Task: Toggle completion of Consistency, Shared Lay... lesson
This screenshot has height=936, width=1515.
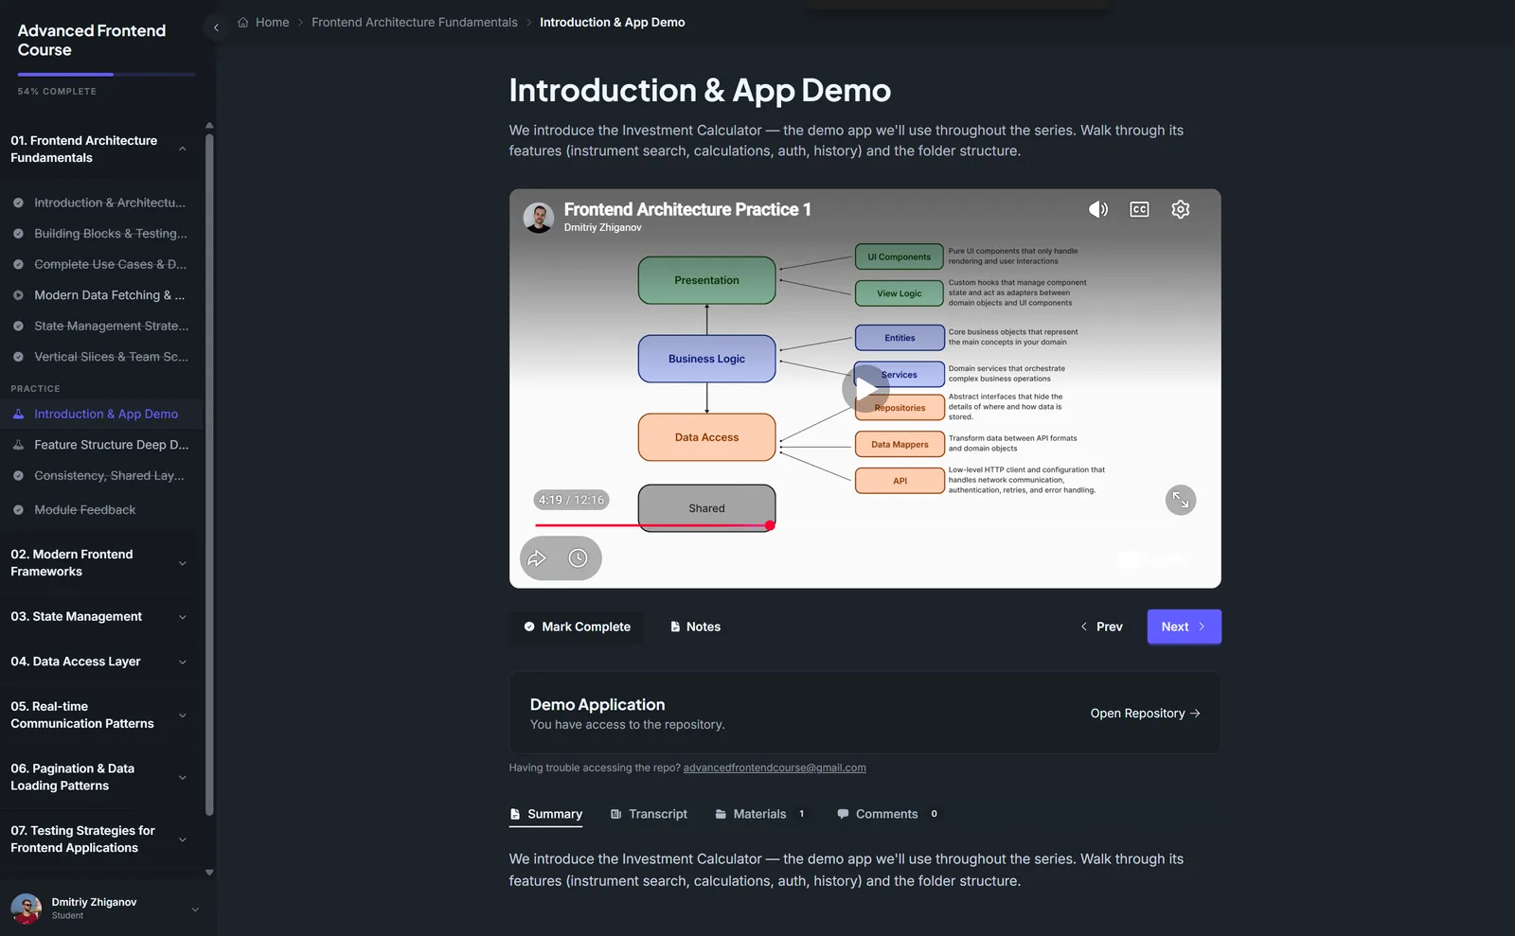Action: (x=18, y=476)
